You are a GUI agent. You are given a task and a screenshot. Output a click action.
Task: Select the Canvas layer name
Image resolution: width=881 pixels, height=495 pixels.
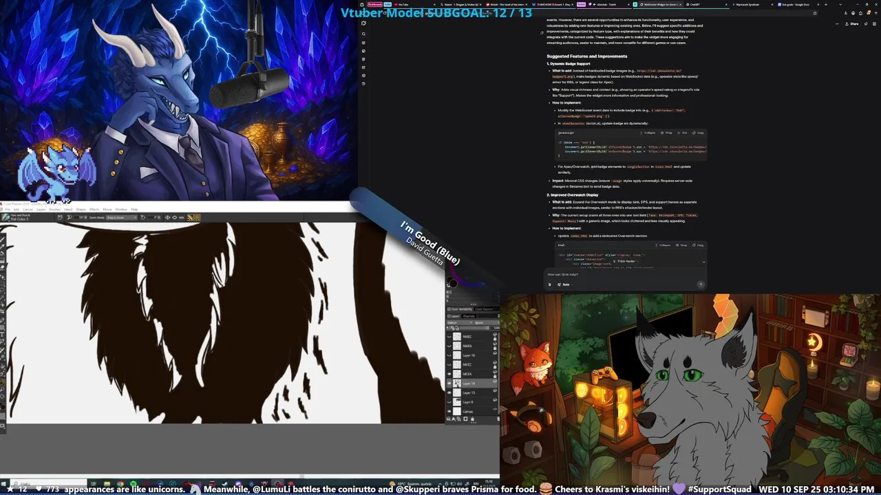pos(468,411)
